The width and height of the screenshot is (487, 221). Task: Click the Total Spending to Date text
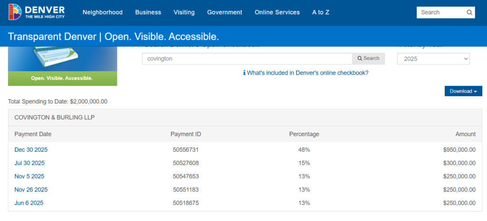[58, 102]
